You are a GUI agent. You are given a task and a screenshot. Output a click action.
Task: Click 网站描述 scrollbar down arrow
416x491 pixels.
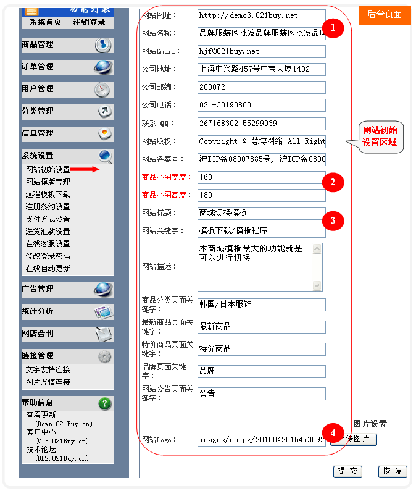coord(317,285)
